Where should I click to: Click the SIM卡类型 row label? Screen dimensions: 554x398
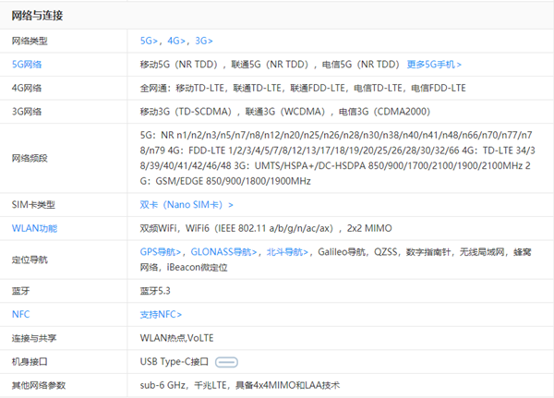31,204
